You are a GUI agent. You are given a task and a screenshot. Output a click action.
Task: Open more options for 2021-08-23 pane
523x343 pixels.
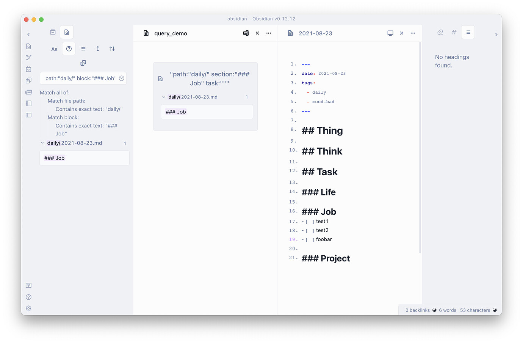click(413, 33)
